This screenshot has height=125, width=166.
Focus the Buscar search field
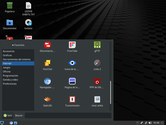[68, 115]
